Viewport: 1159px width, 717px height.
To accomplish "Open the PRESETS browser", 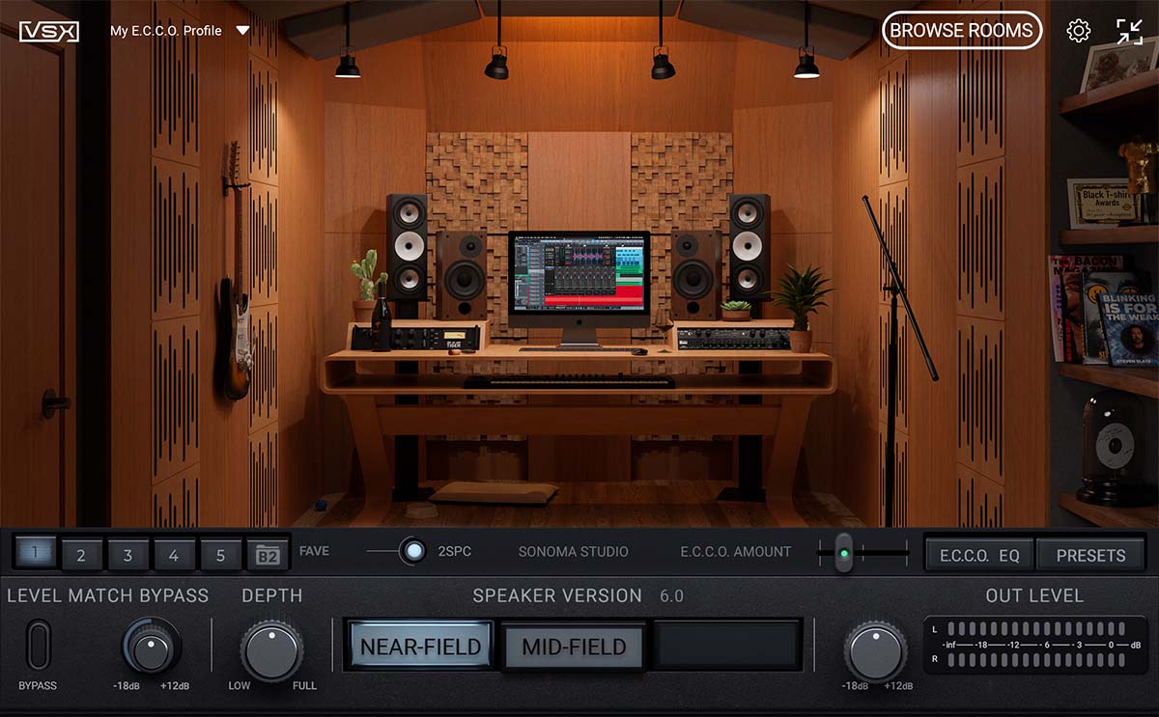I will click(x=1091, y=555).
